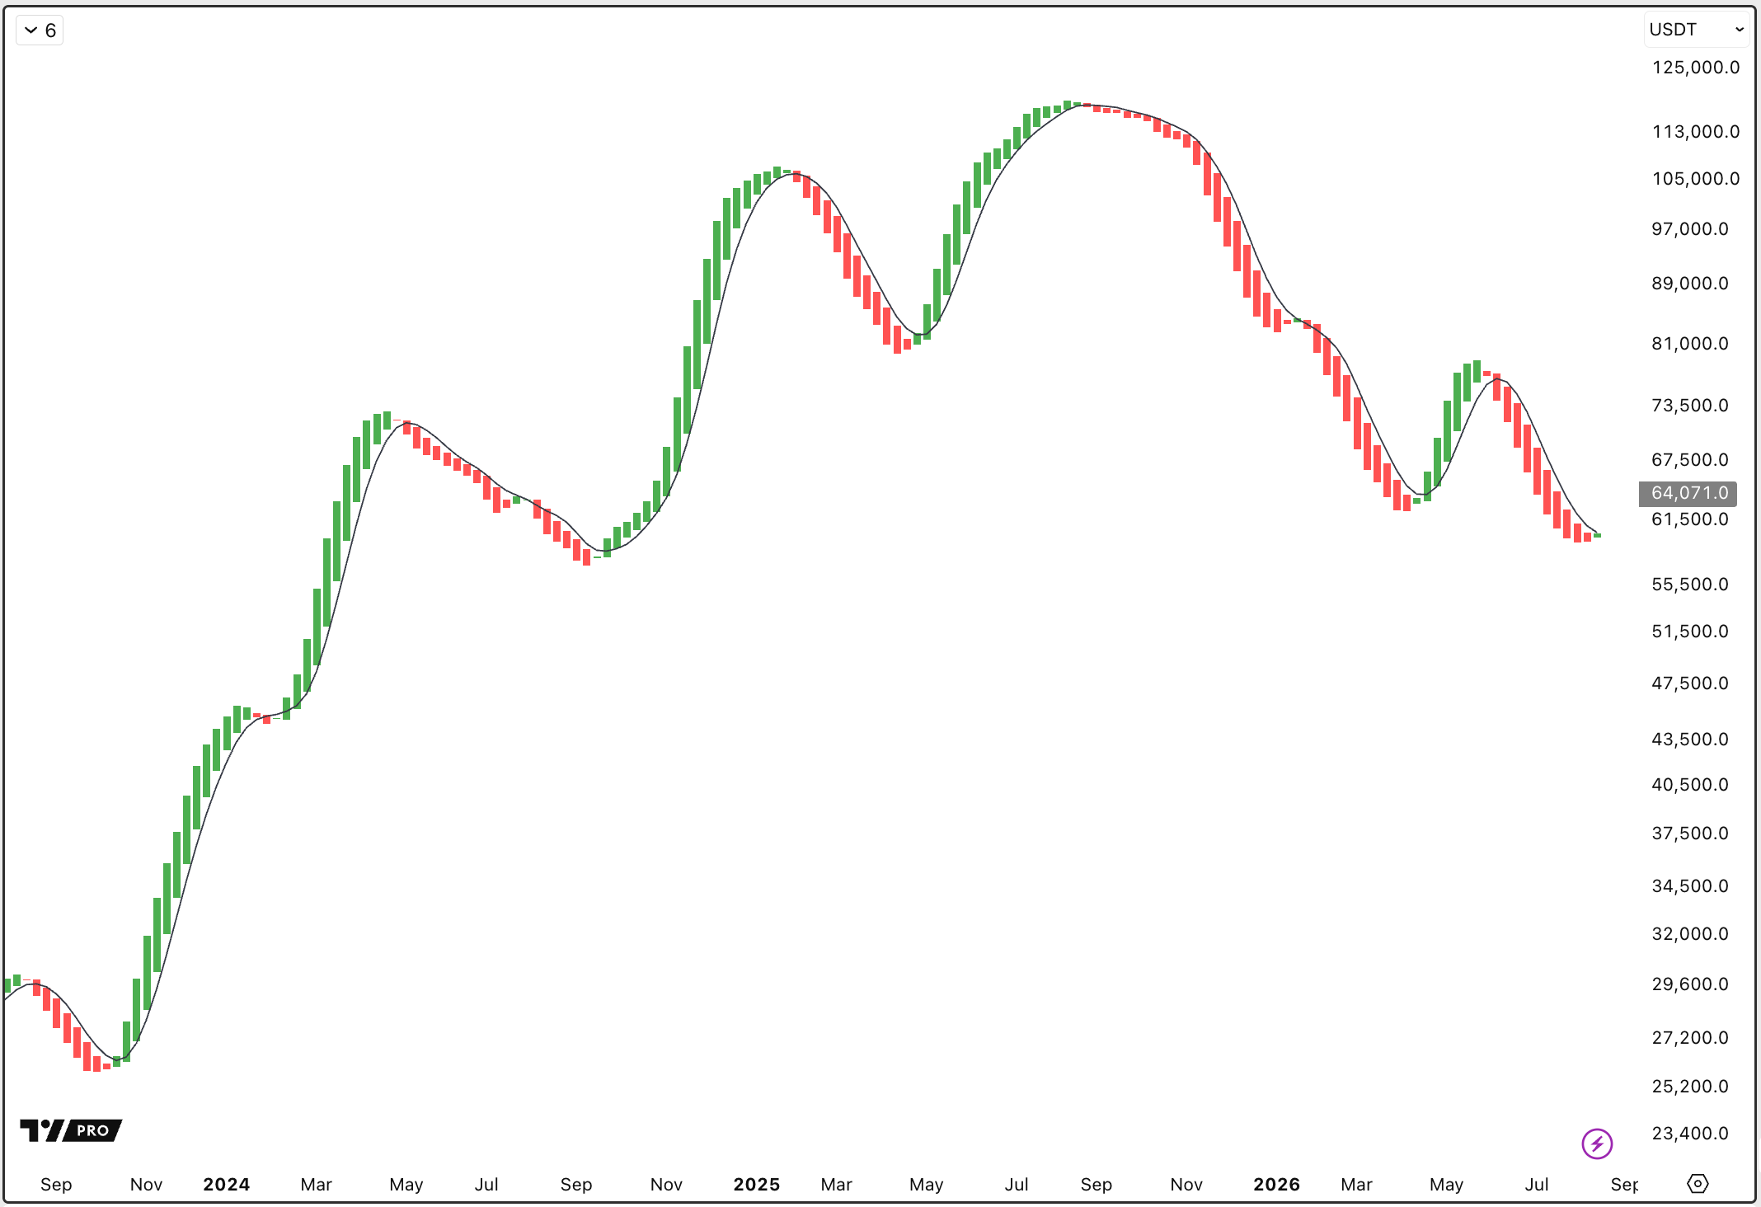Select the 25,200.0 price axis value
Image resolution: width=1761 pixels, height=1207 pixels.
[x=1690, y=1087]
